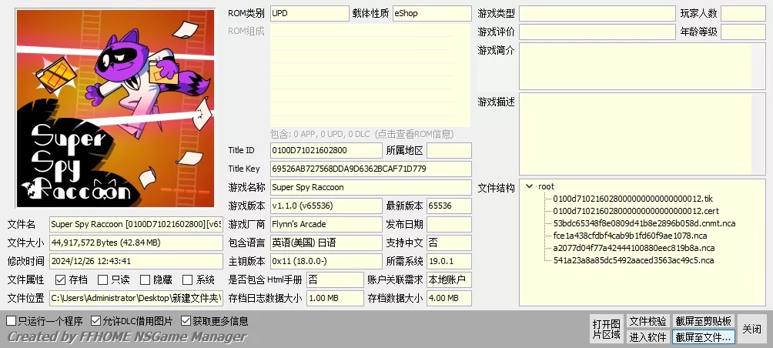Uncheck the 获取更多信息 option
Viewport: 773px width, 348px height.
[x=186, y=321]
